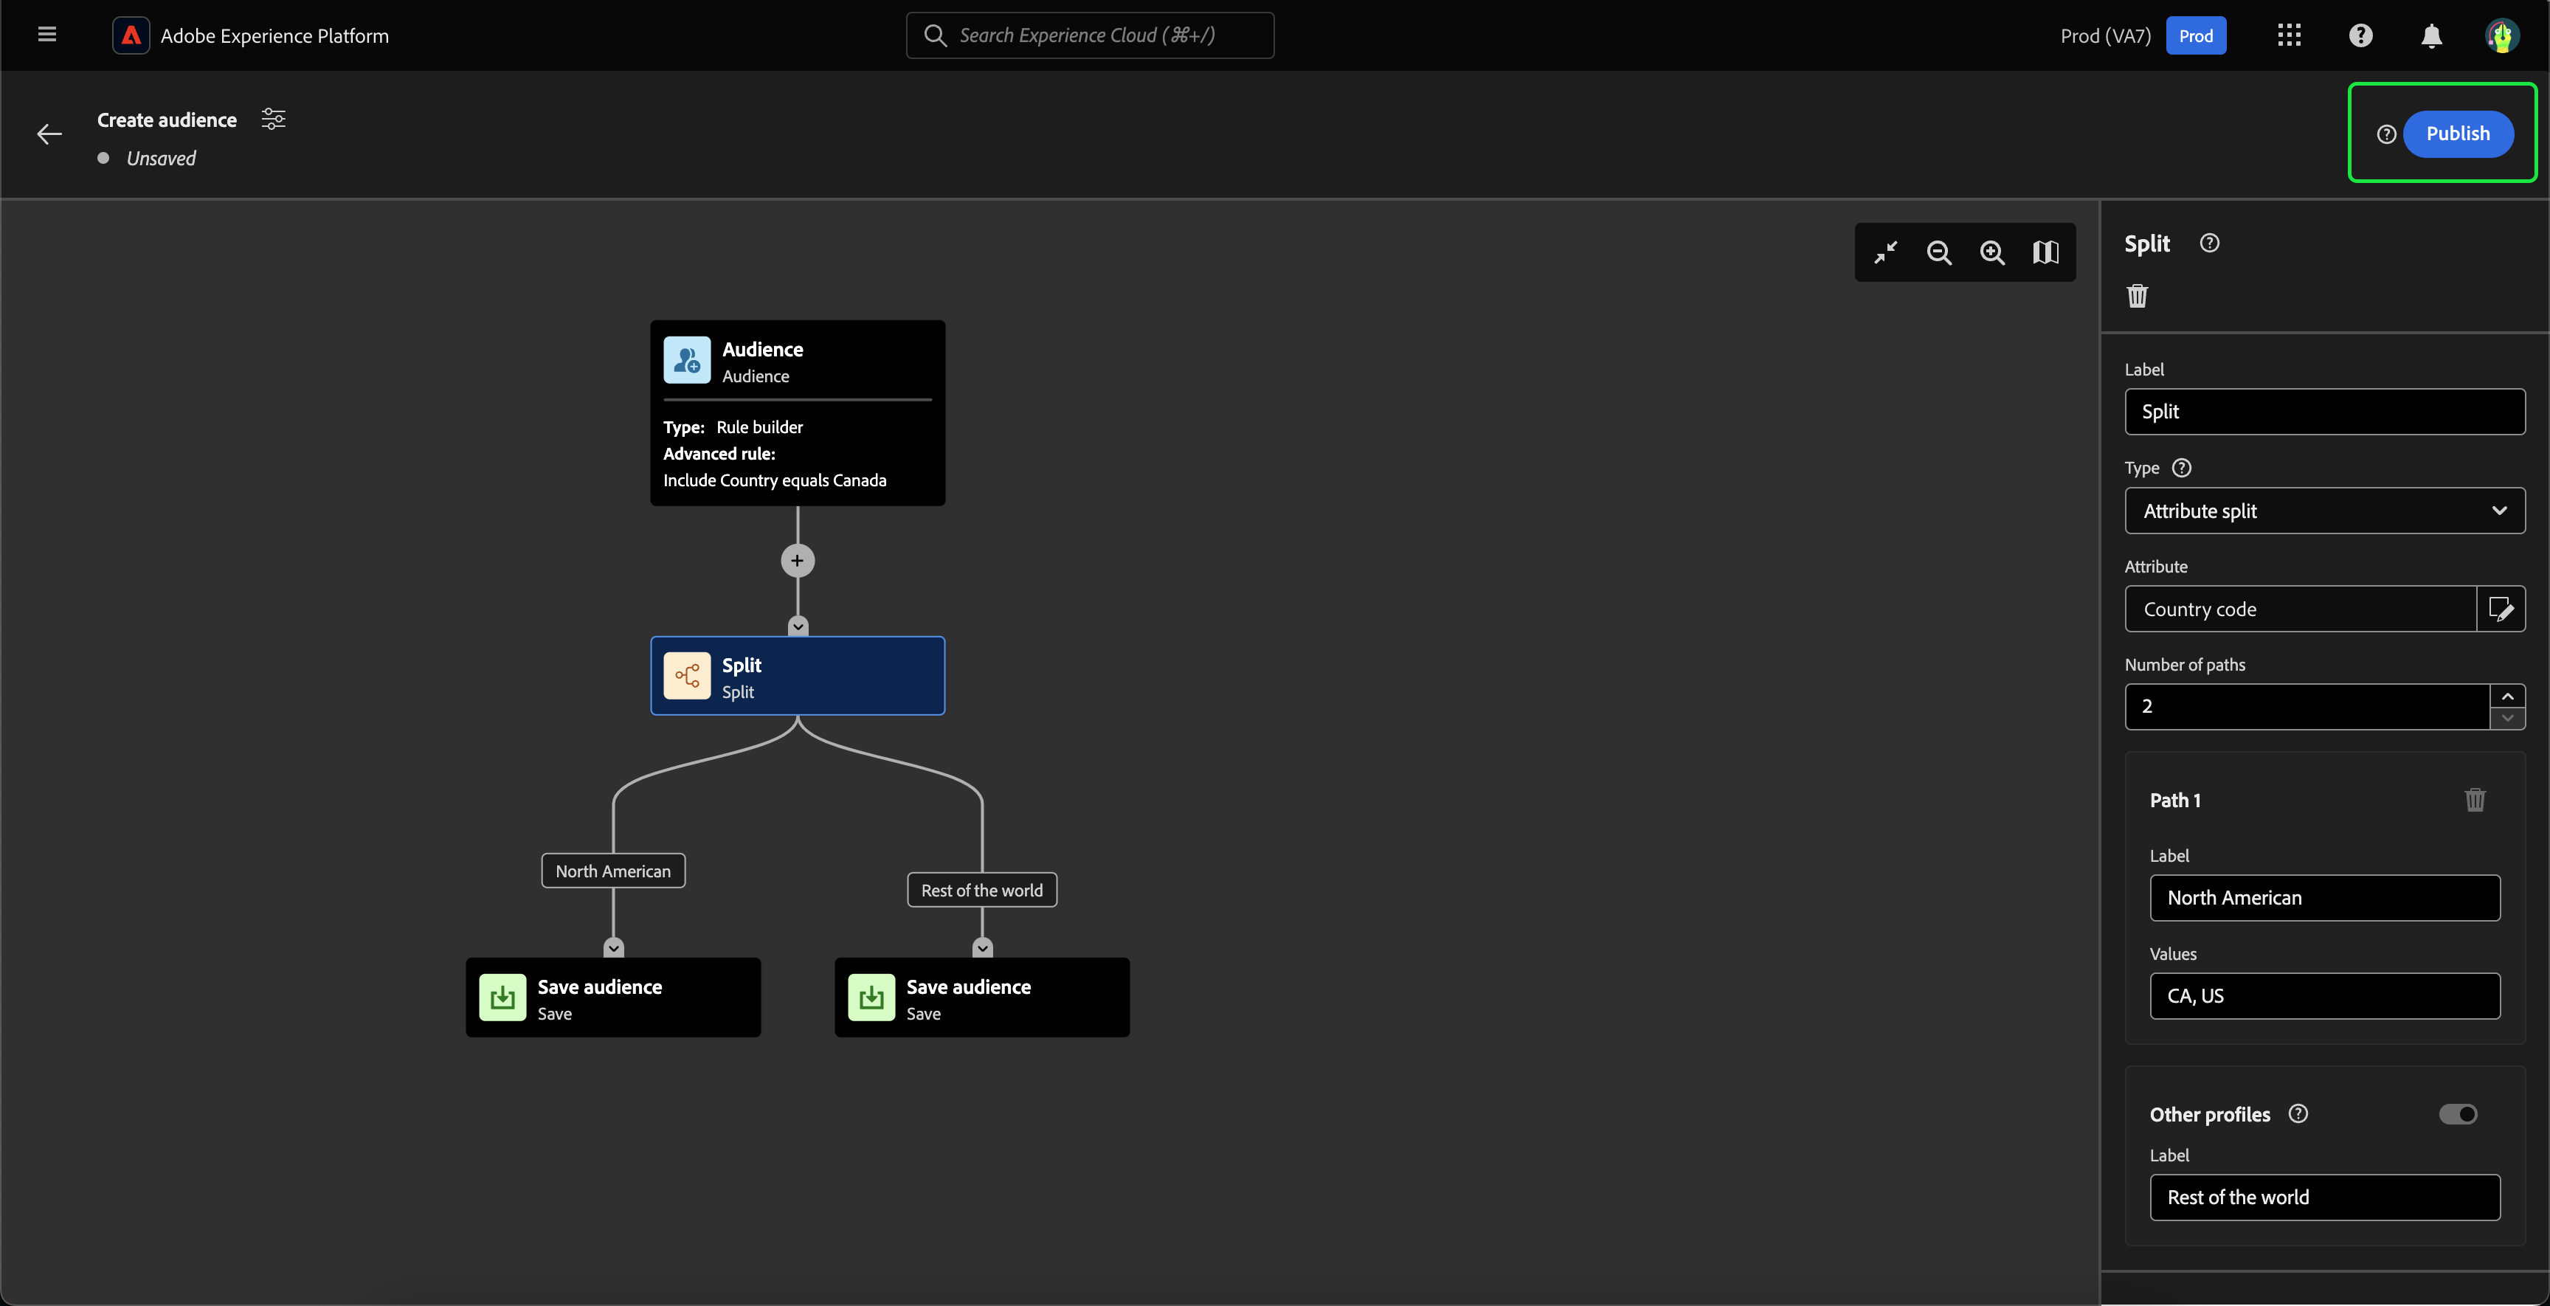The image size is (2550, 1306).
Task: Click the Prod sandbox badge
Action: point(2194,37)
